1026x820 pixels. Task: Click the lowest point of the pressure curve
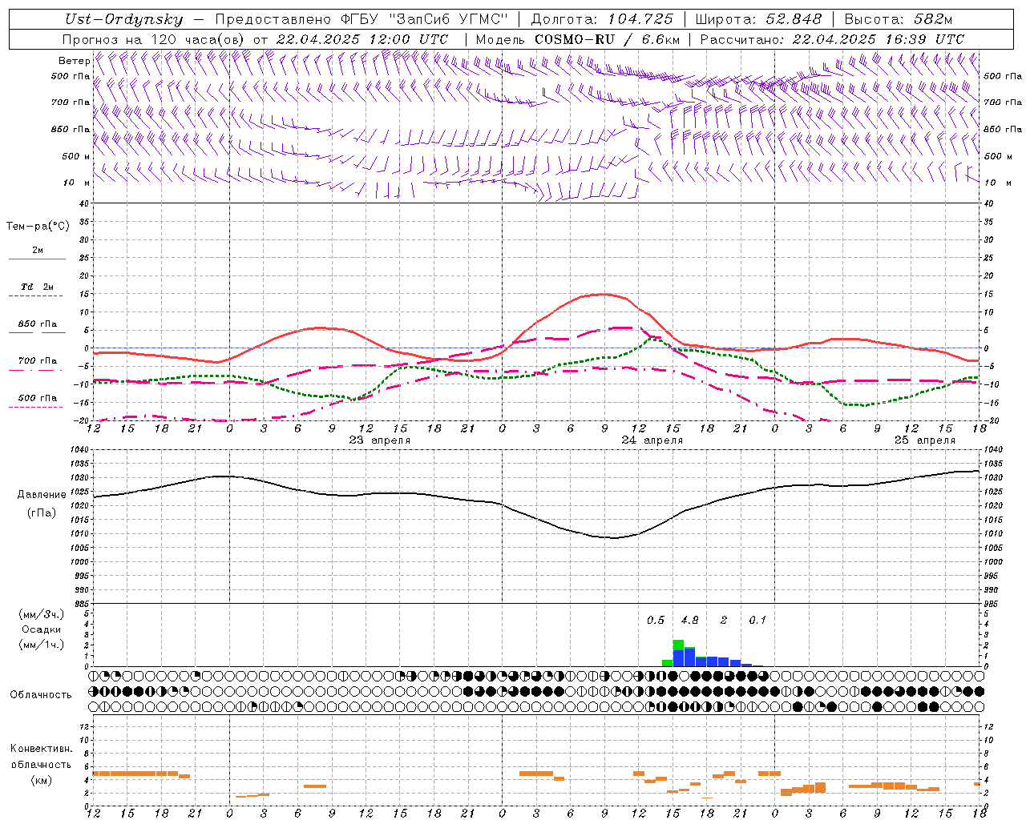(614, 537)
